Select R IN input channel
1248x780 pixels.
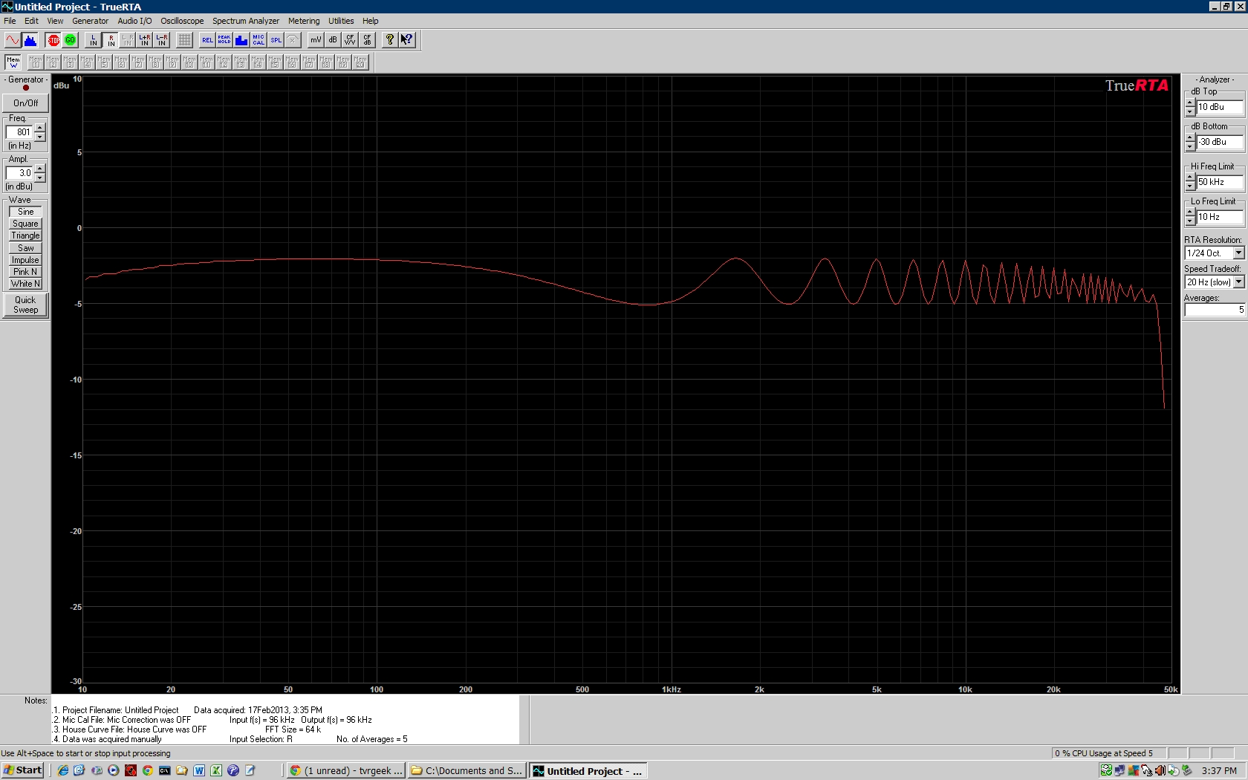(x=111, y=40)
